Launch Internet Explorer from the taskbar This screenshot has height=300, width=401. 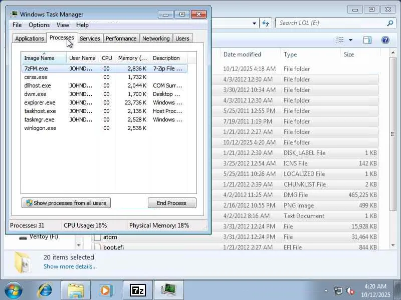pyautogui.click(x=45, y=290)
